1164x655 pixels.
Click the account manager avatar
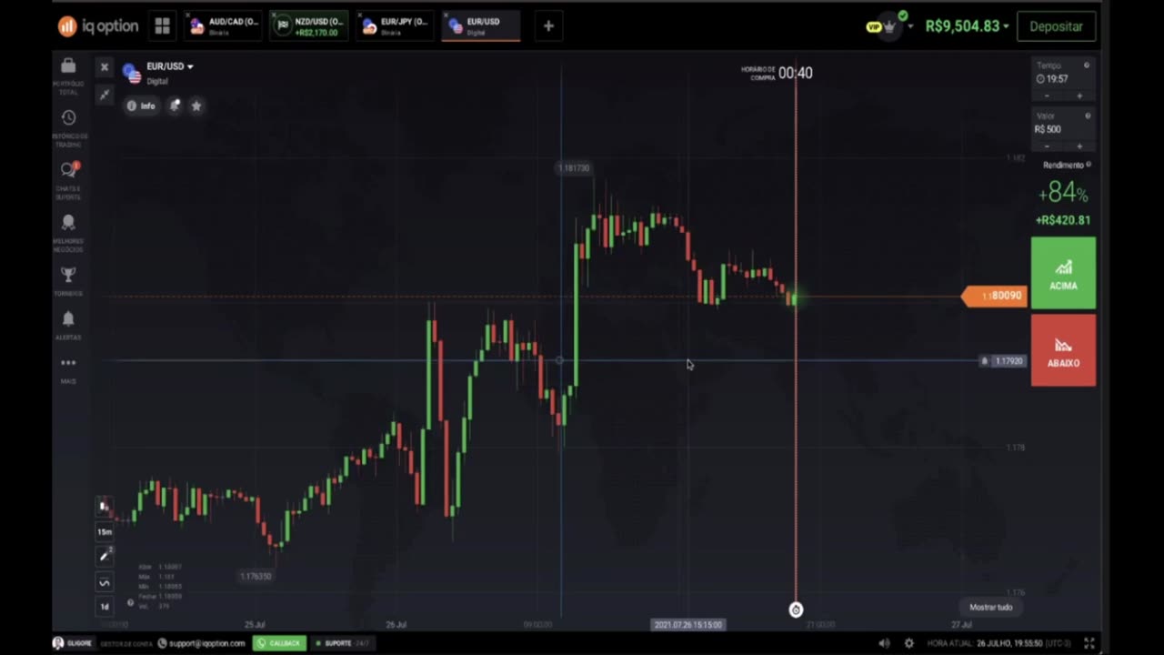click(x=58, y=643)
